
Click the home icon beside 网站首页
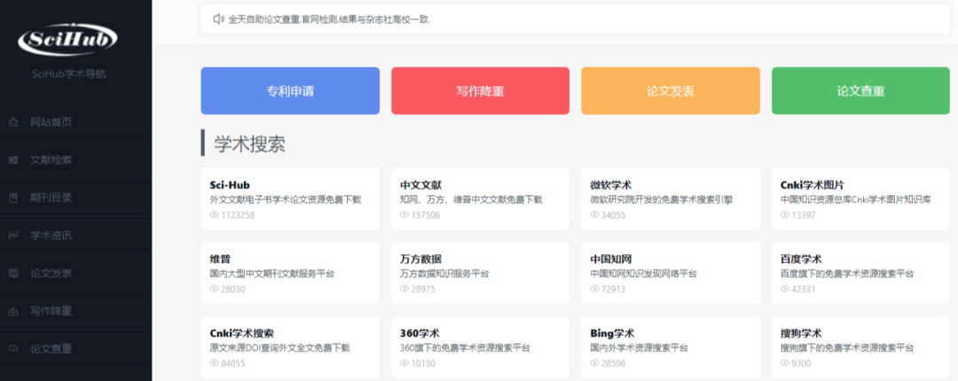[x=13, y=123]
